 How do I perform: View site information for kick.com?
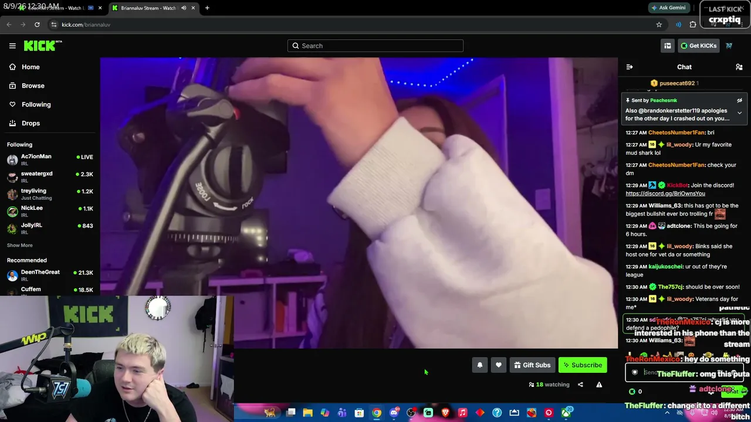click(53, 25)
